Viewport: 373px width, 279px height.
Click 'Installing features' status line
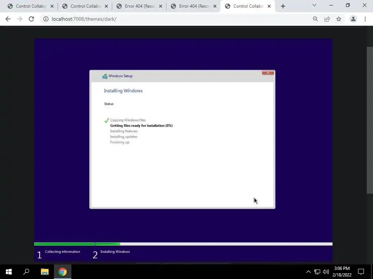click(124, 131)
